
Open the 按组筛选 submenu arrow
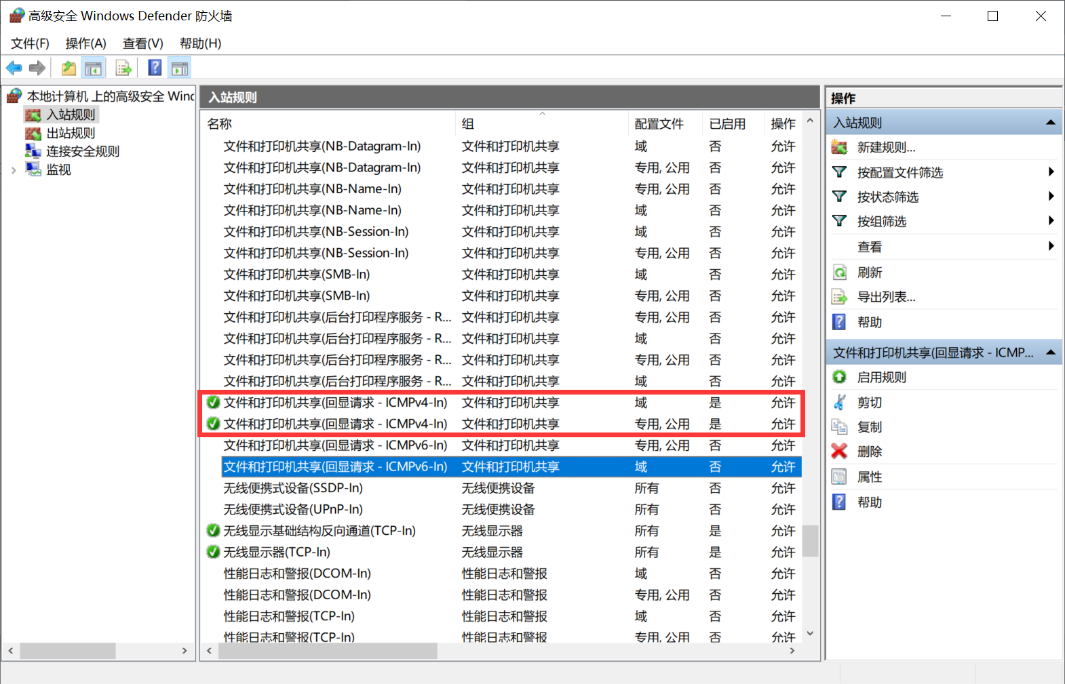point(1051,220)
